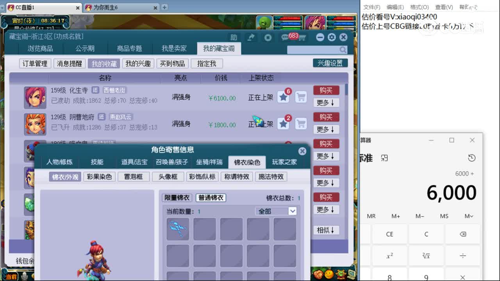Close the 为你而生6 browser tab
This screenshot has height=281, width=500.
155,8
